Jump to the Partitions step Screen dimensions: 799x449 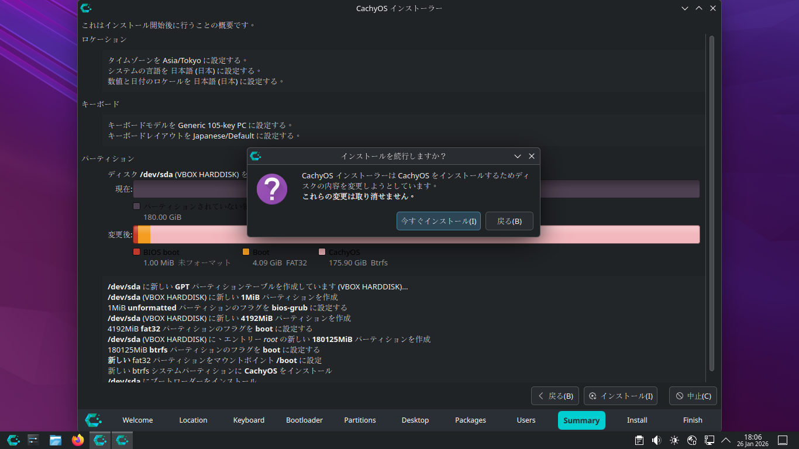pyautogui.click(x=360, y=420)
